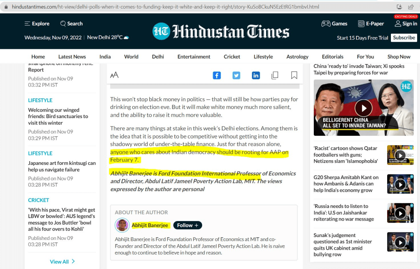Bookmark this article
The width and height of the screenshot is (420, 269).
pos(294,75)
